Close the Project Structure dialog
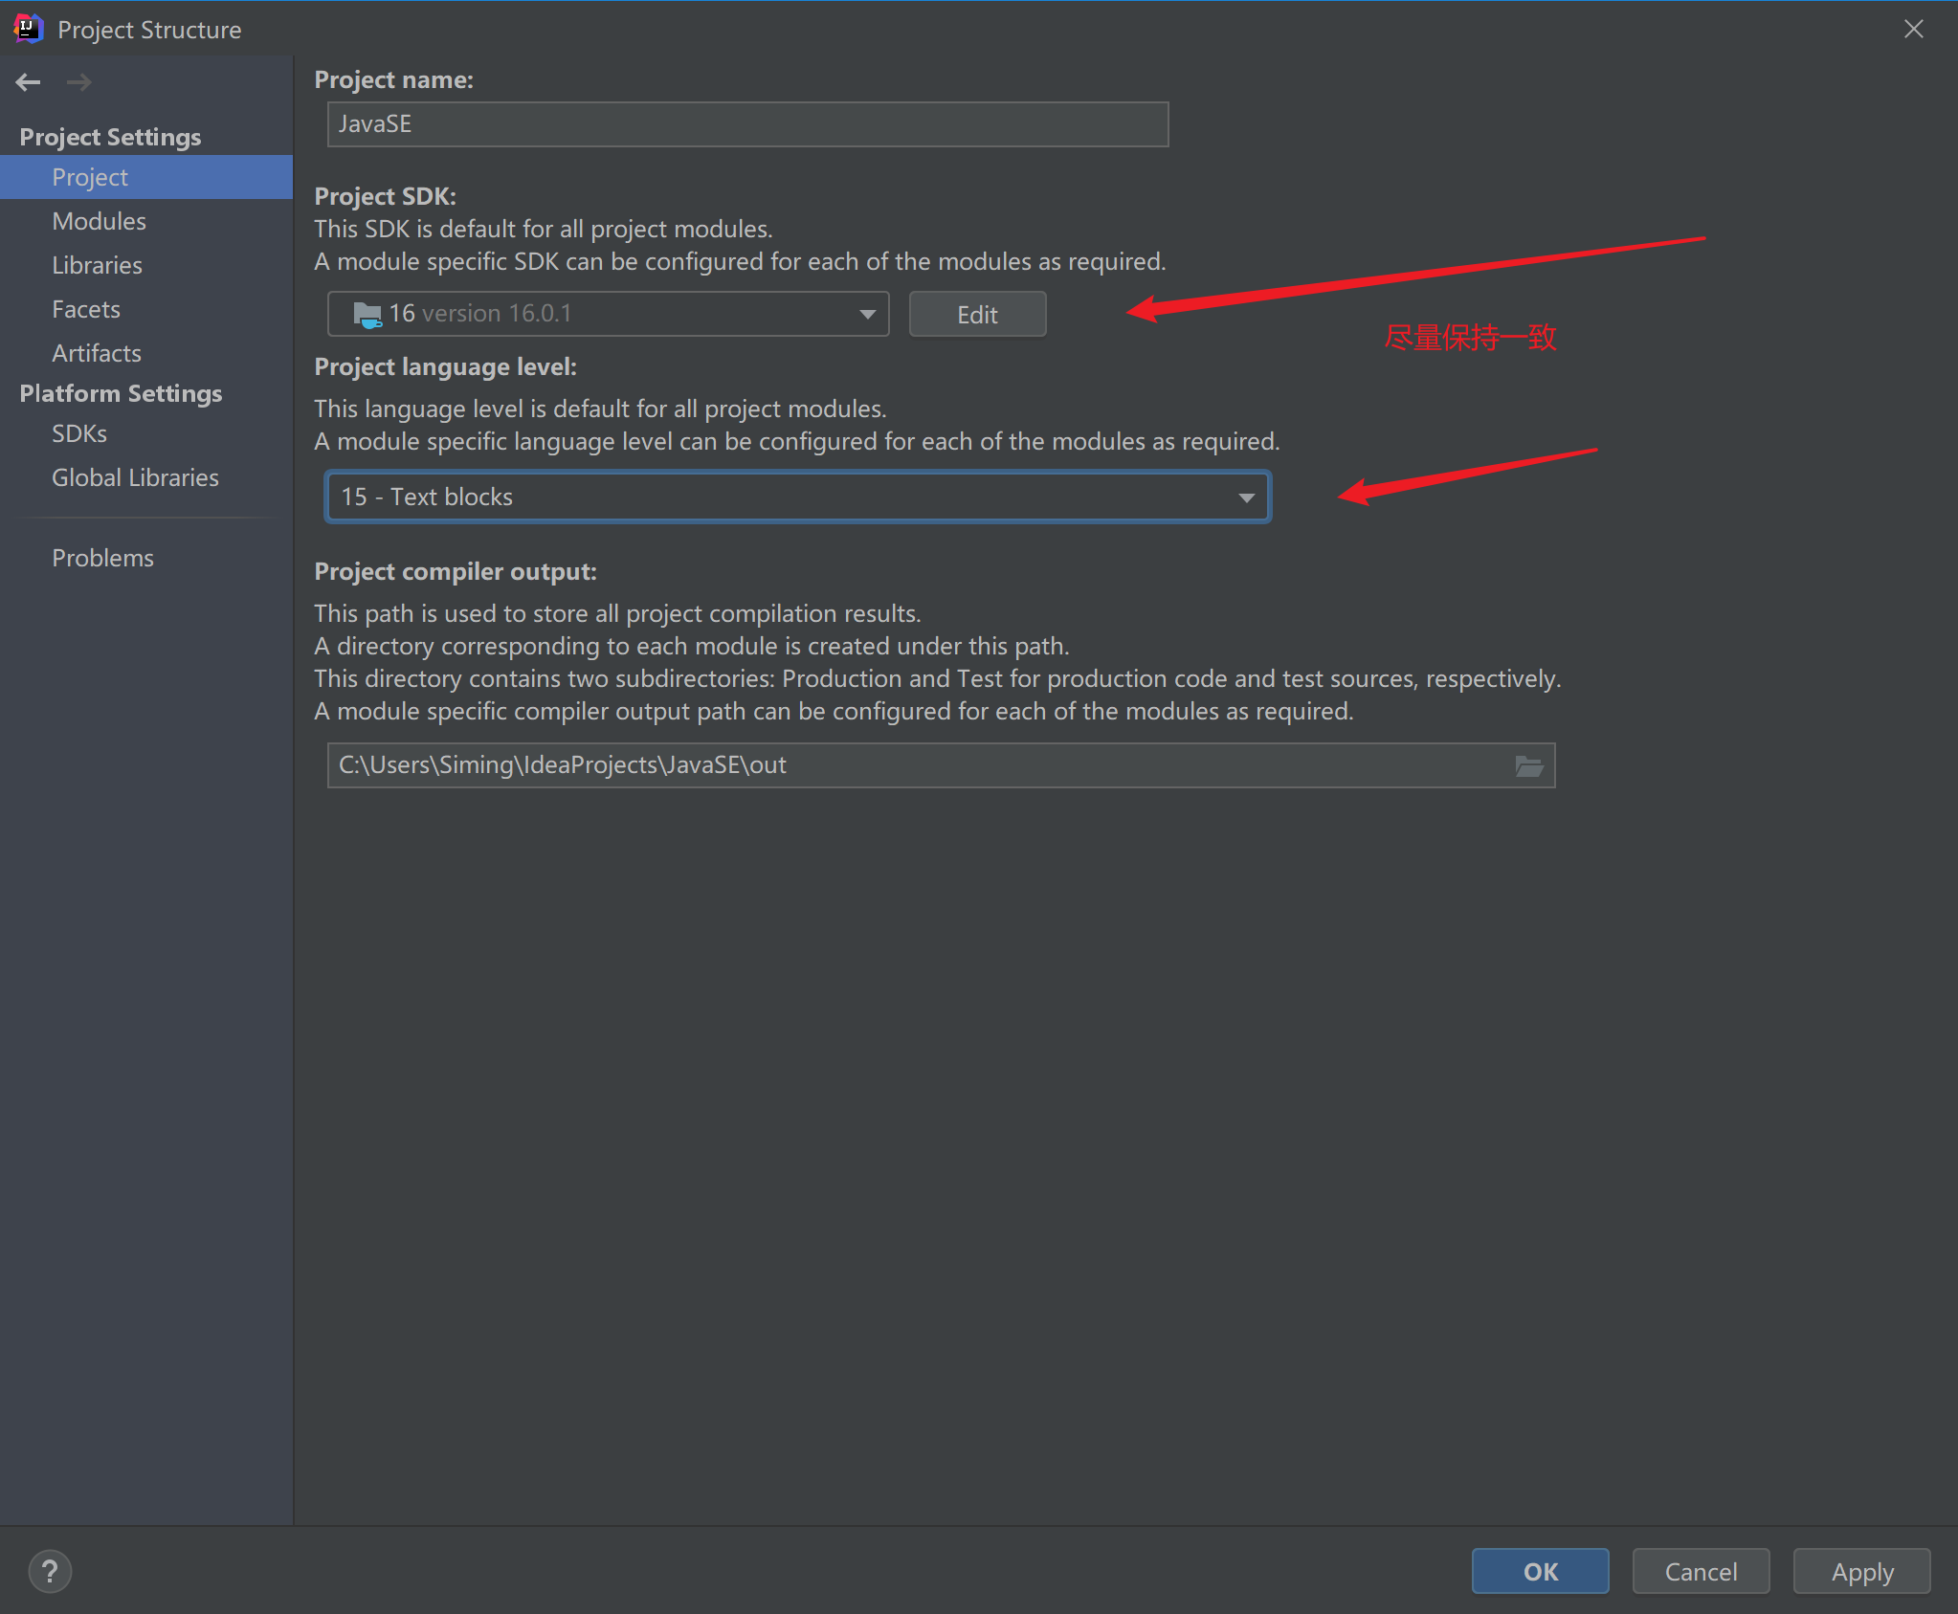This screenshot has height=1614, width=1958. [1913, 29]
